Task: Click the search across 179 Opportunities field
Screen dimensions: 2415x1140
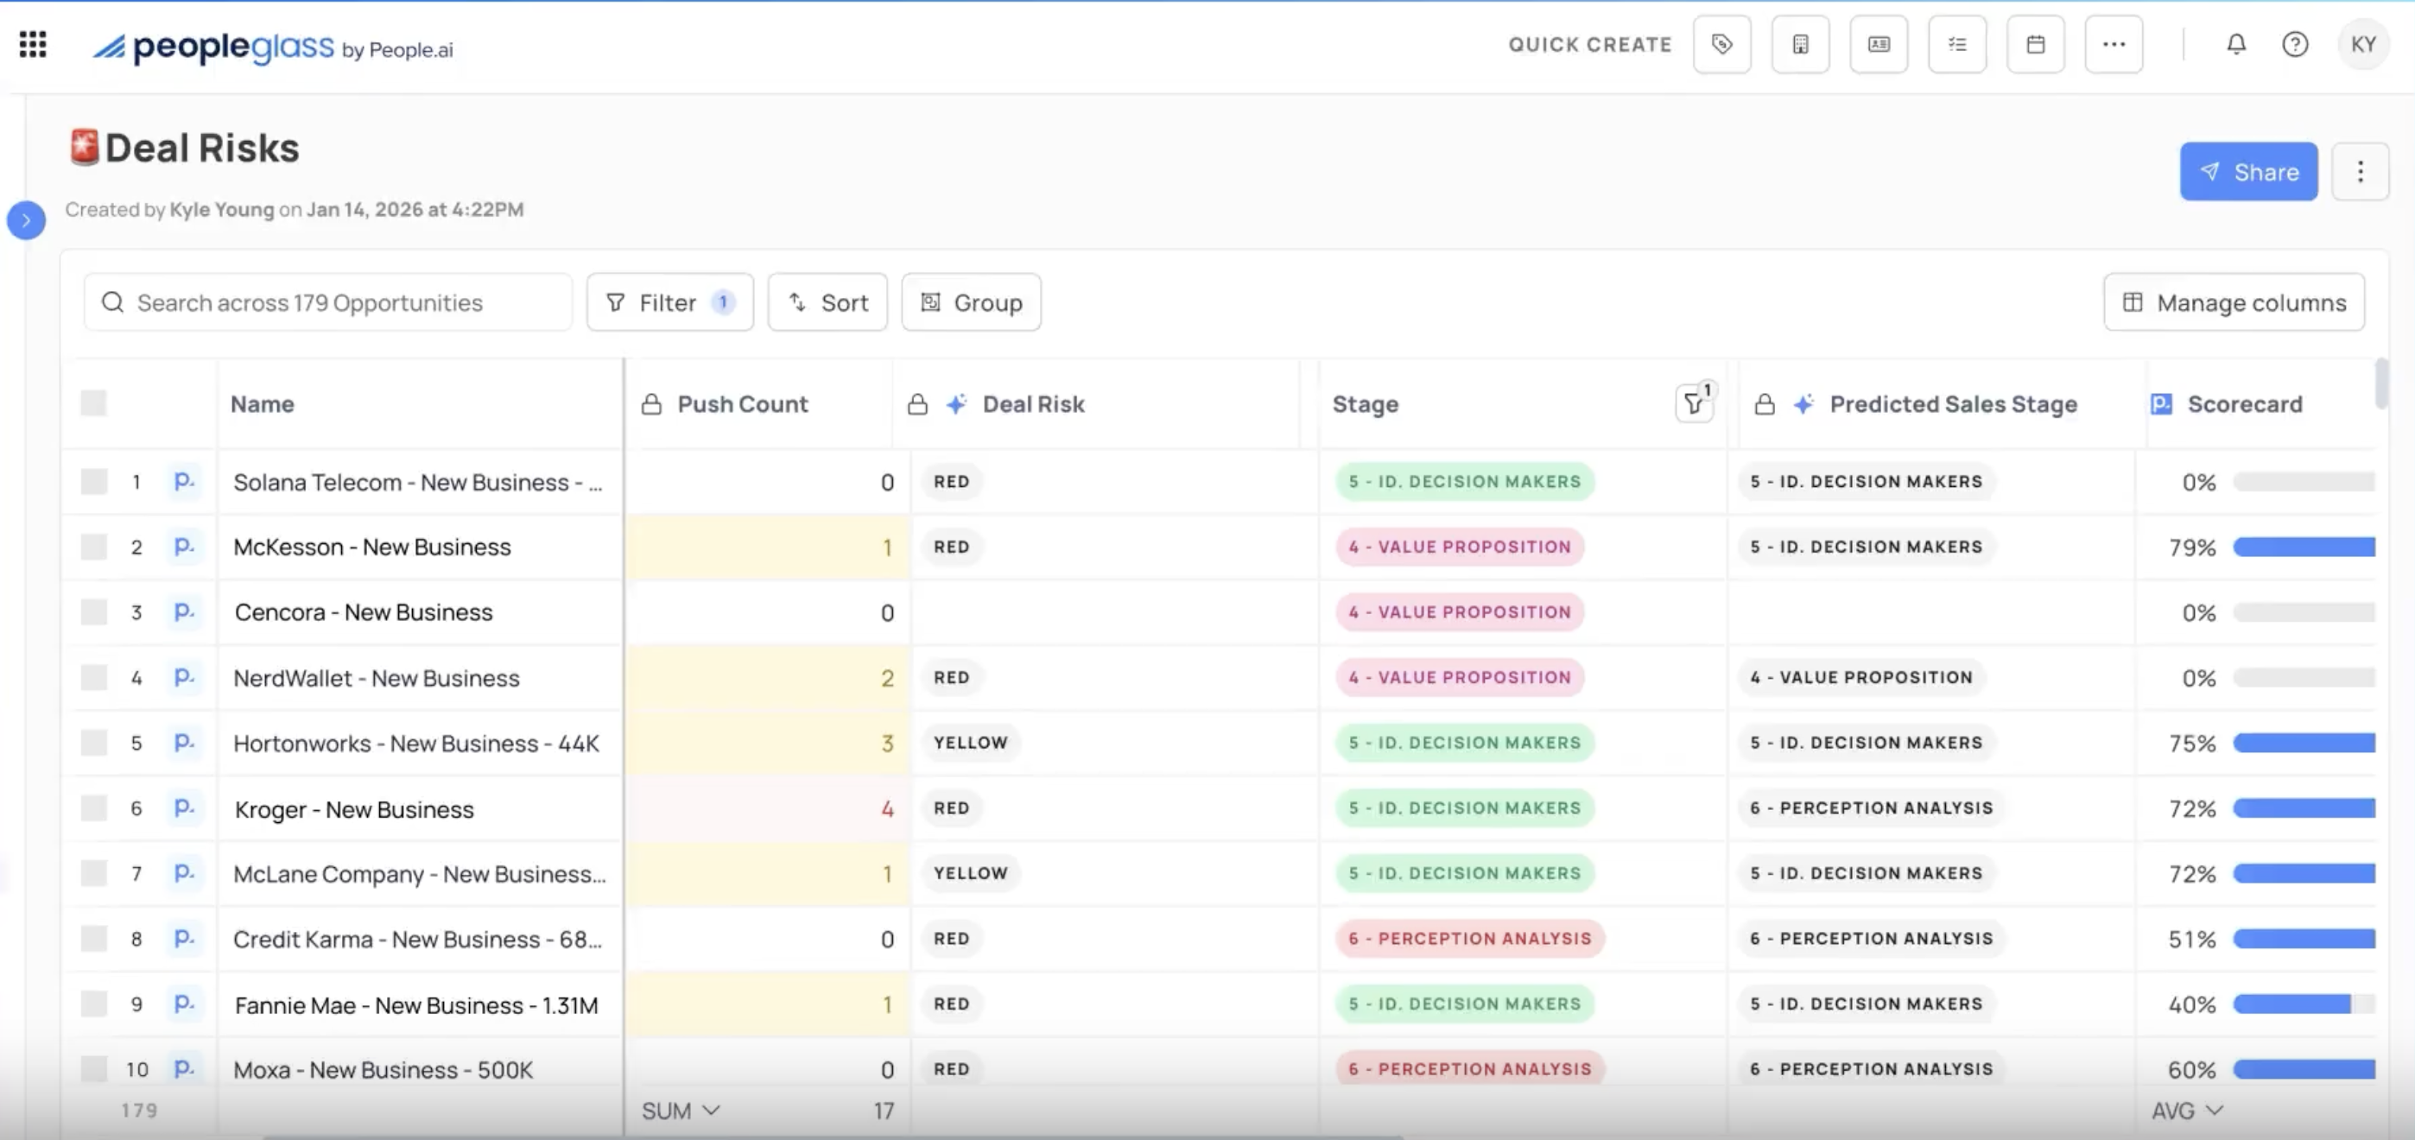Action: 327,302
